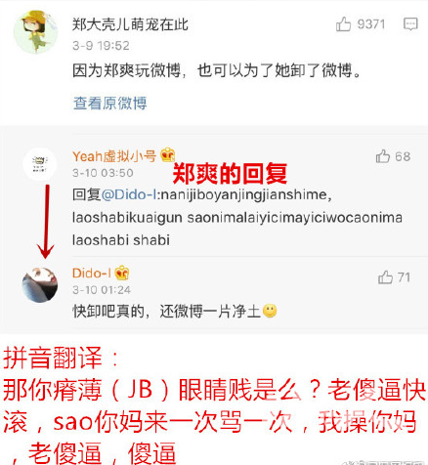Click the orange Dido-l username
This screenshot has width=428, height=465.
coord(92,274)
